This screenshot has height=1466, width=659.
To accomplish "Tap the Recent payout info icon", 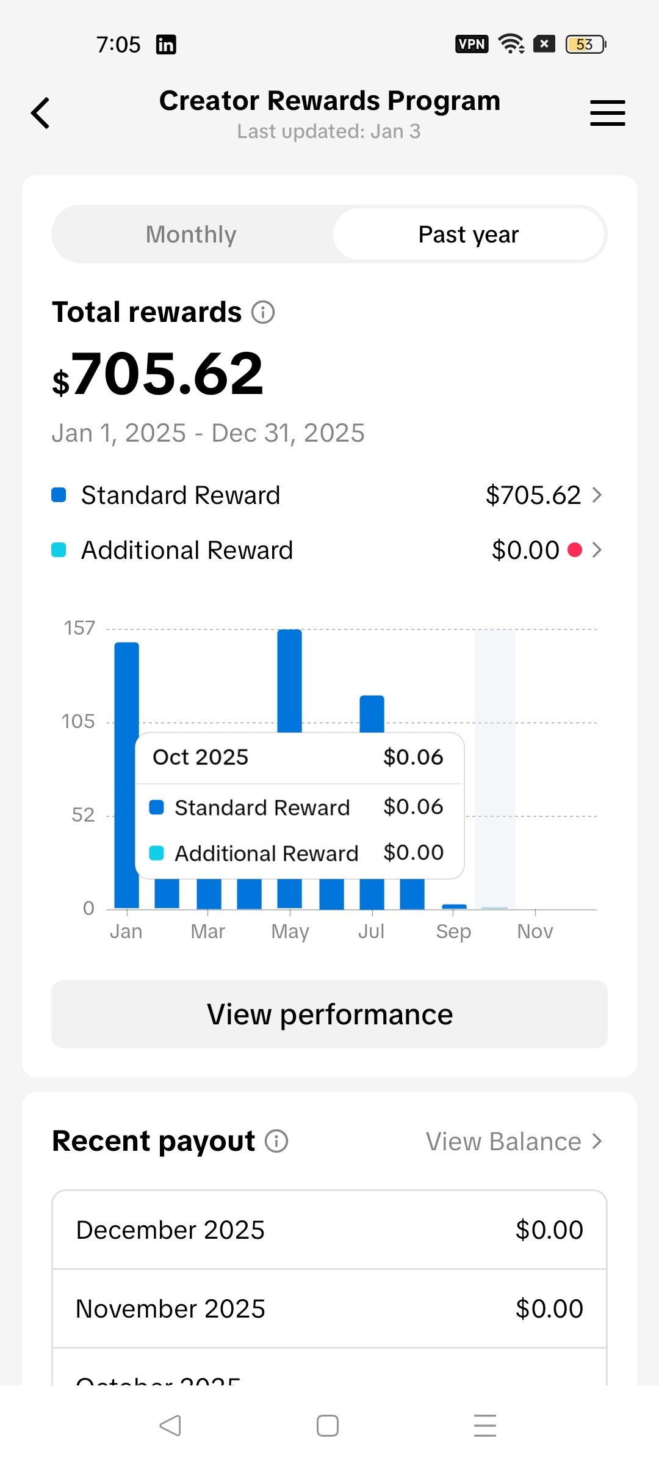I will coord(276,1141).
